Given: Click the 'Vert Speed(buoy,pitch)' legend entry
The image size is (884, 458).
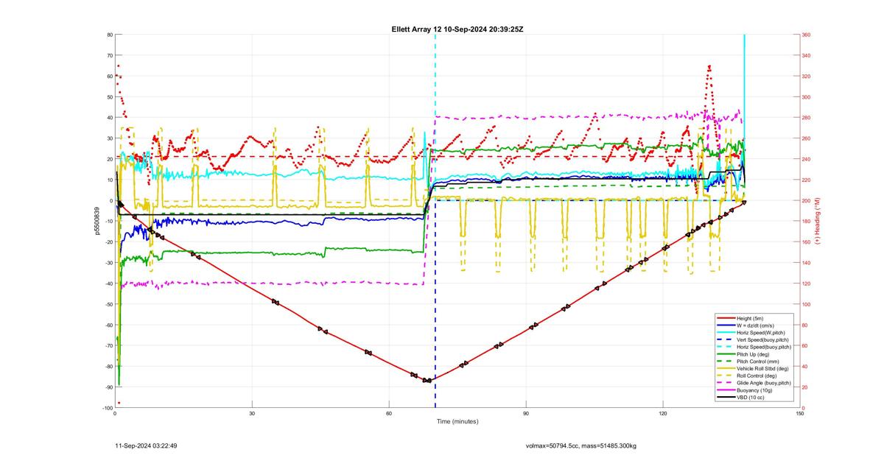Looking at the screenshot, I should tap(762, 339).
